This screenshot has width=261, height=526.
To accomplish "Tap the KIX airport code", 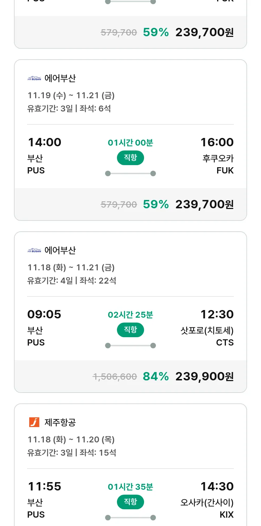I will click(227, 515).
